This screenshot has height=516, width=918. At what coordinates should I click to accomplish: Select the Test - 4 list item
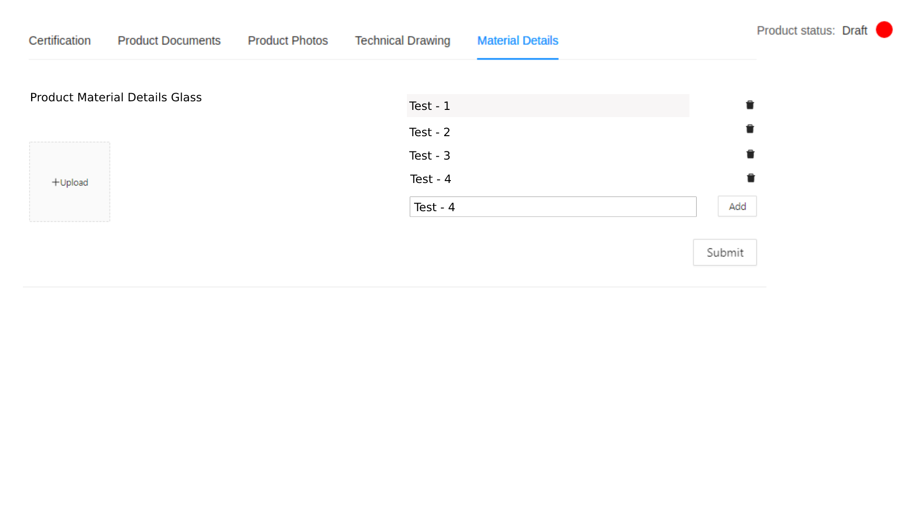[431, 179]
